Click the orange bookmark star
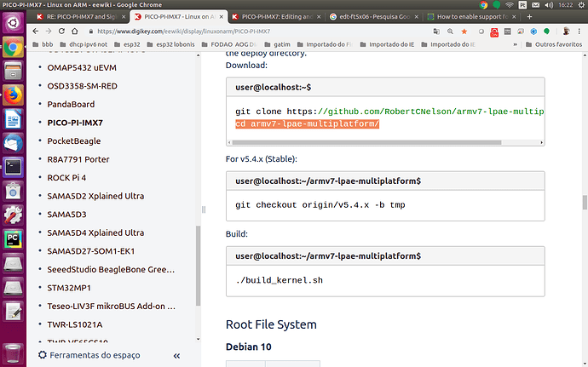The width and height of the screenshot is (588, 367). (464, 32)
